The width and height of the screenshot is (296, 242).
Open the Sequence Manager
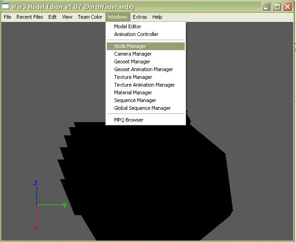click(145, 100)
